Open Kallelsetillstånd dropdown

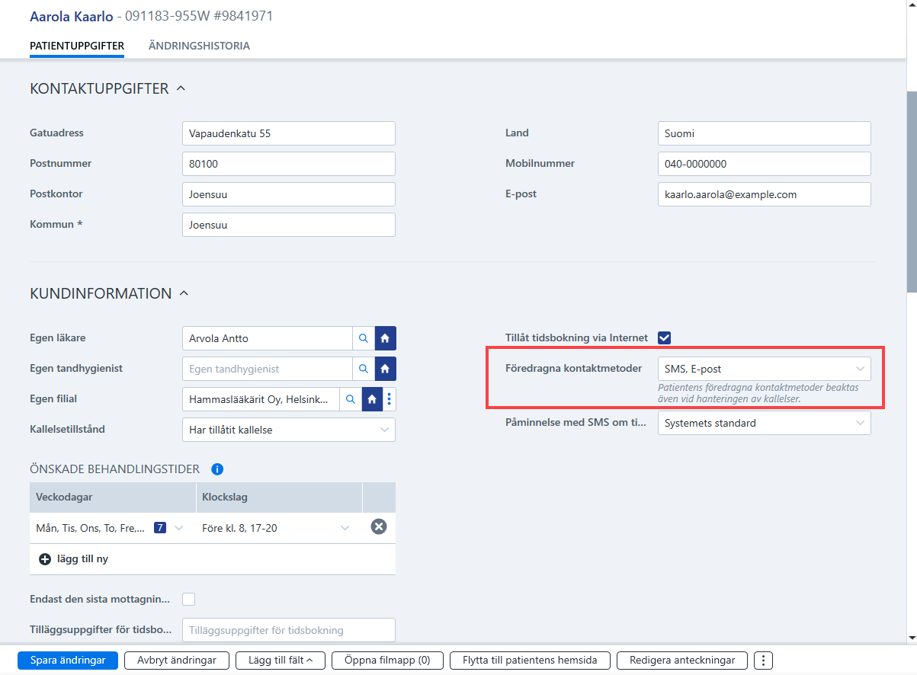[x=289, y=430]
